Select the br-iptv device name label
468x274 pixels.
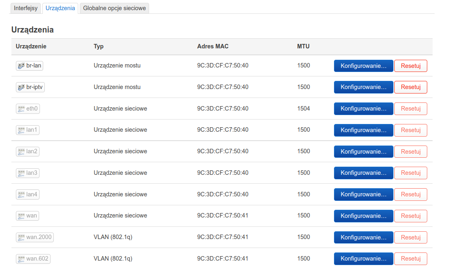point(35,87)
